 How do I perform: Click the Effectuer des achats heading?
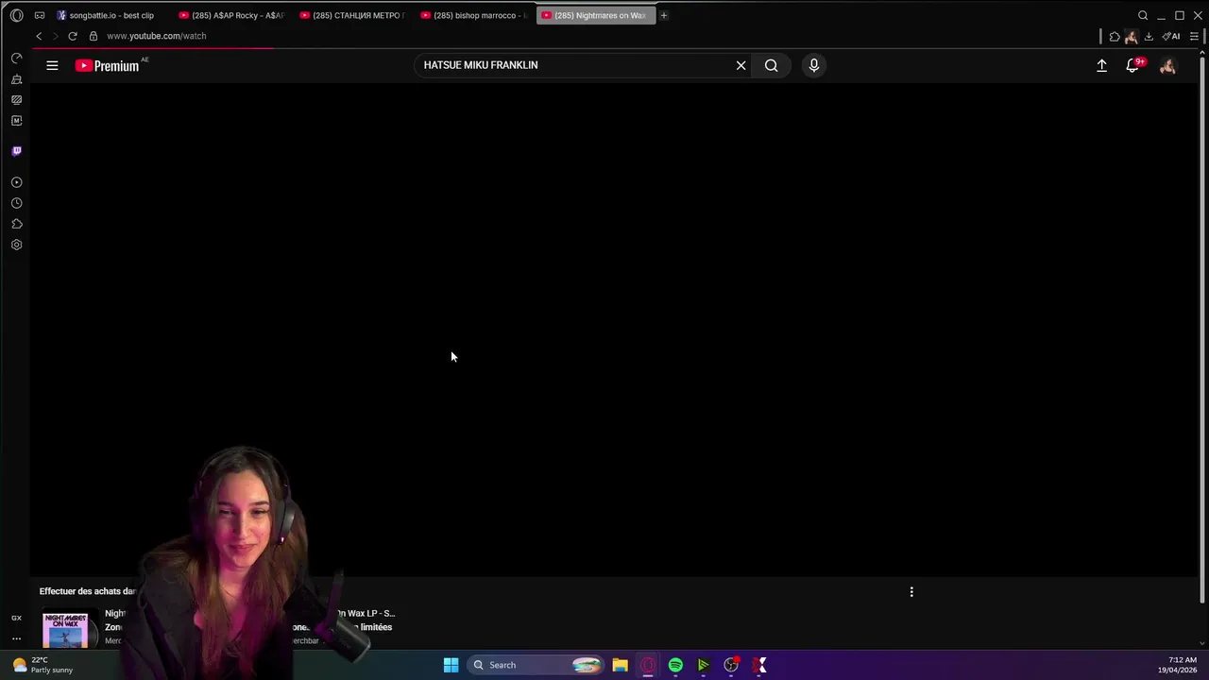click(88, 591)
